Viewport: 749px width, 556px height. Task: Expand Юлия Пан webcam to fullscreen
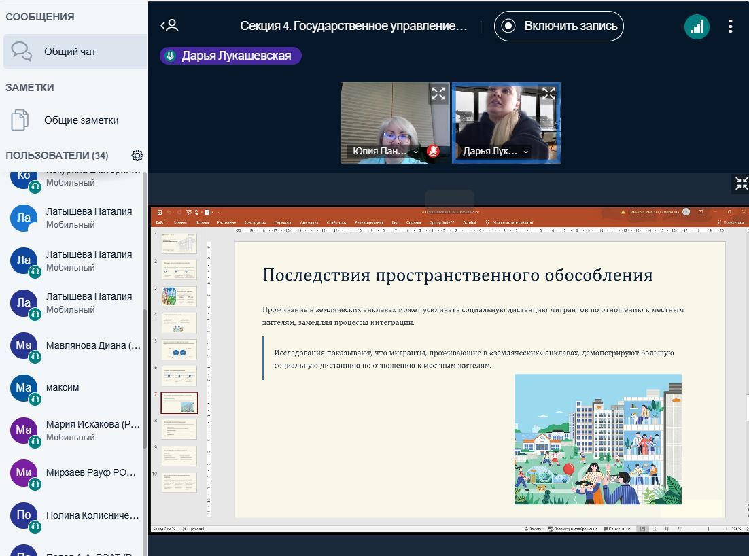(438, 93)
